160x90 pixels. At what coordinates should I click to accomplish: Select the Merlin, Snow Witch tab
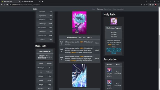coord(10,1)
